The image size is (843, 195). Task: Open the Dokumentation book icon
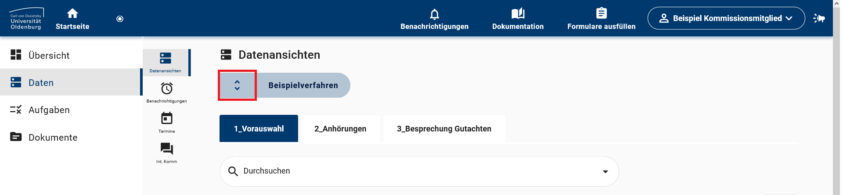pyautogui.click(x=518, y=14)
